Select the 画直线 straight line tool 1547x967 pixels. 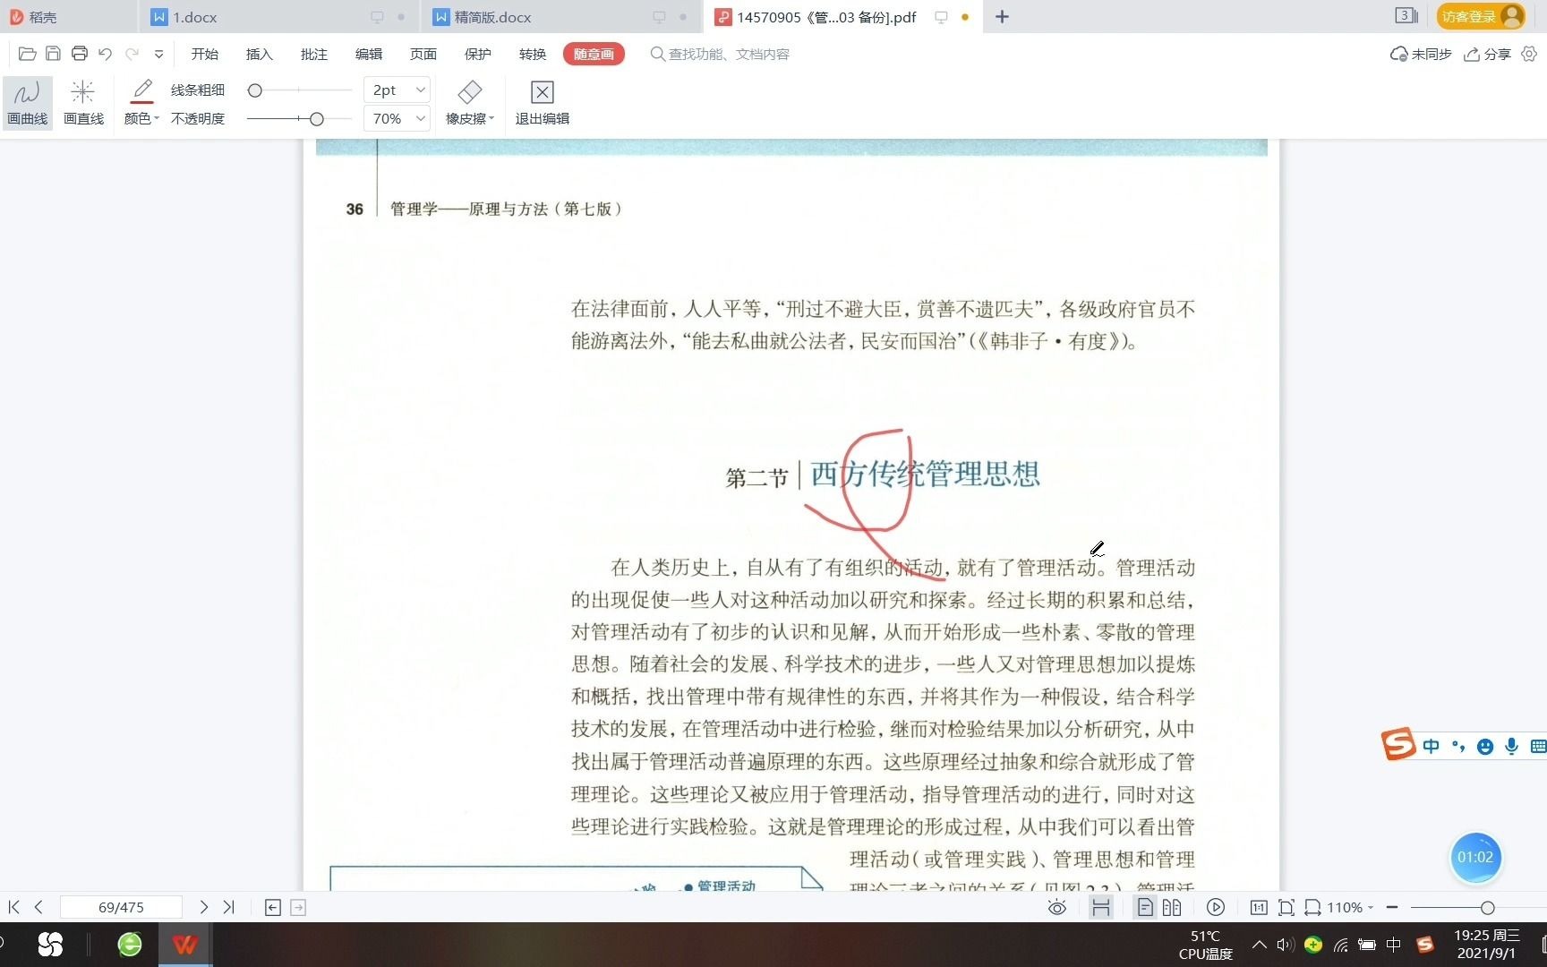pyautogui.click(x=83, y=103)
